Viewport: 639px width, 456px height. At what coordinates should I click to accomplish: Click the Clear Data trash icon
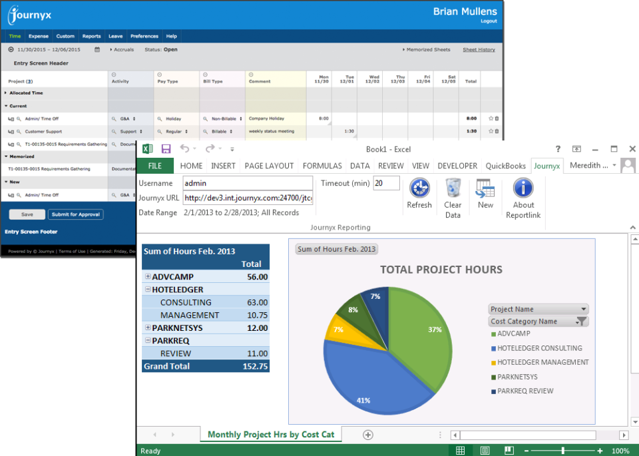pyautogui.click(x=453, y=188)
